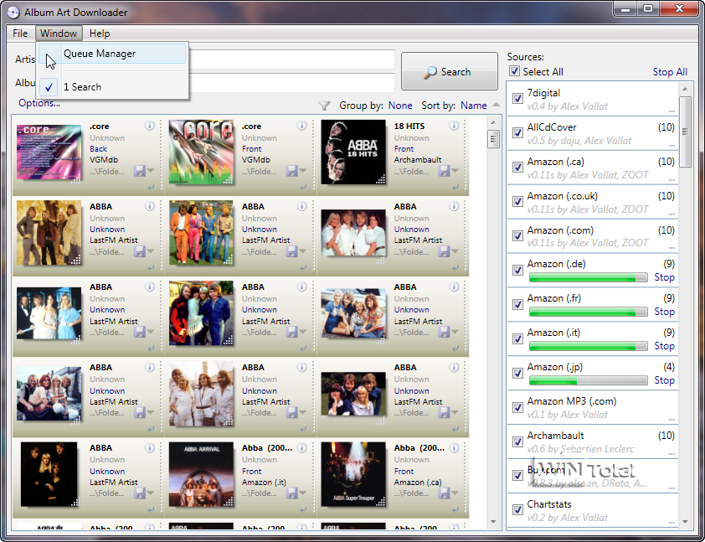Select 1 Search window entry
Image resolution: width=705 pixels, height=542 pixels.
[x=112, y=87]
